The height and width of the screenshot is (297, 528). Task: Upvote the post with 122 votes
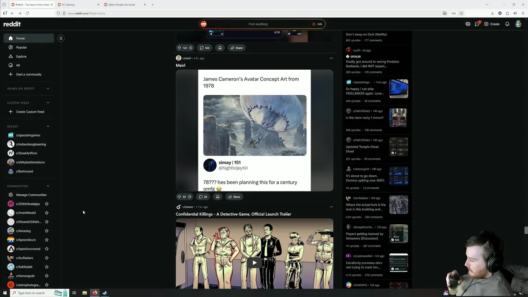point(179,48)
